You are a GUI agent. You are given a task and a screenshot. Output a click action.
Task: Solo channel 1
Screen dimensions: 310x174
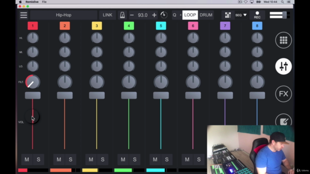click(38, 159)
